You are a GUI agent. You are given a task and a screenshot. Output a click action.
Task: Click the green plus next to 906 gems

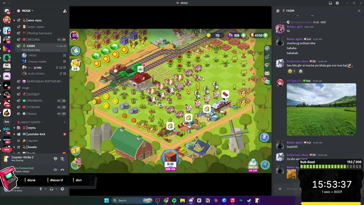tap(244, 35)
